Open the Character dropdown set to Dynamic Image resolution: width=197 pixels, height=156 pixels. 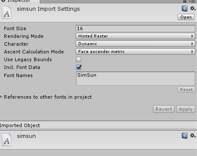tap(135, 44)
